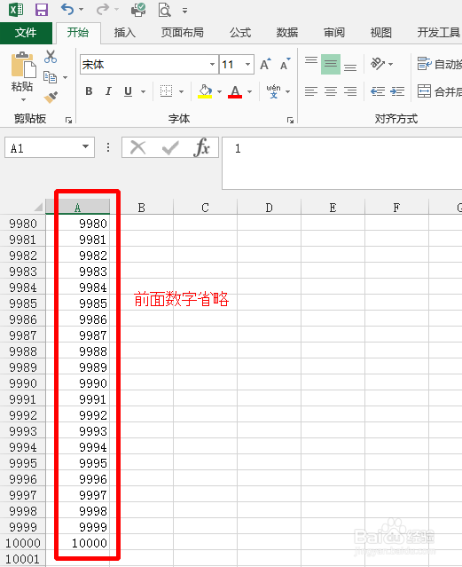
Task: Click the Orientation text rotation icon
Action: (x=378, y=64)
